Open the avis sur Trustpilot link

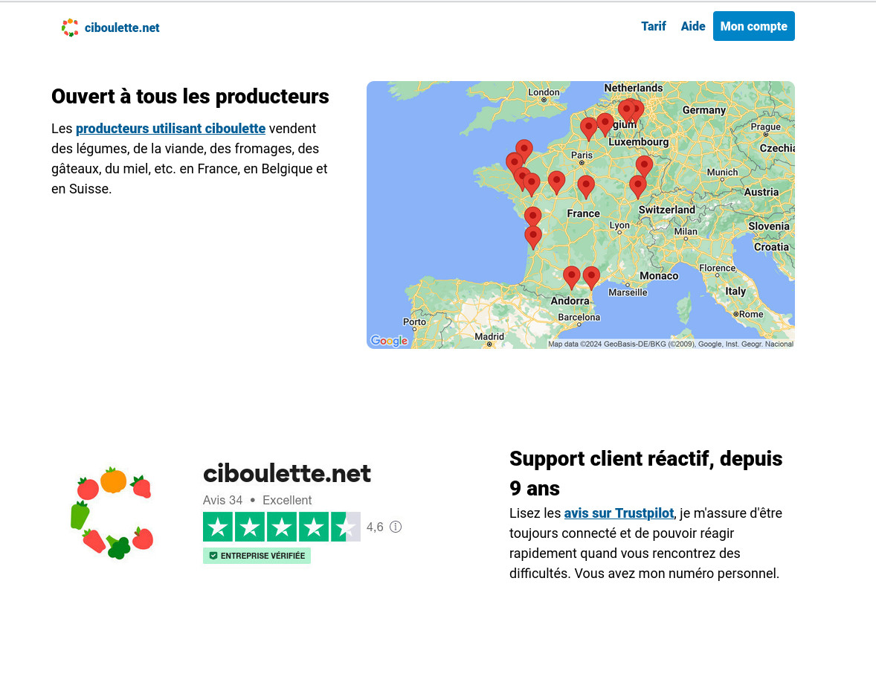(619, 513)
